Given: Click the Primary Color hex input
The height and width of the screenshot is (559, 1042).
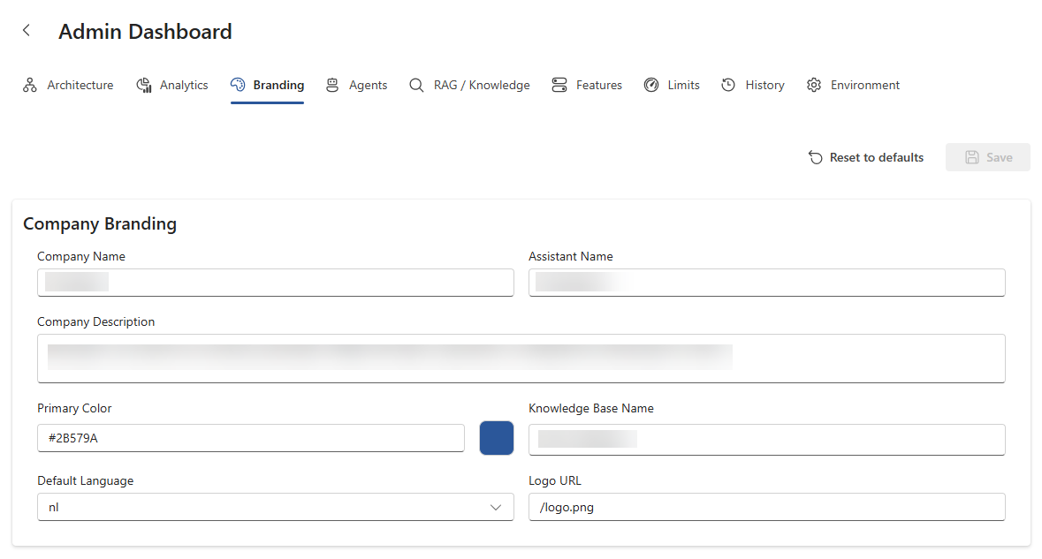Looking at the screenshot, I should click(250, 438).
